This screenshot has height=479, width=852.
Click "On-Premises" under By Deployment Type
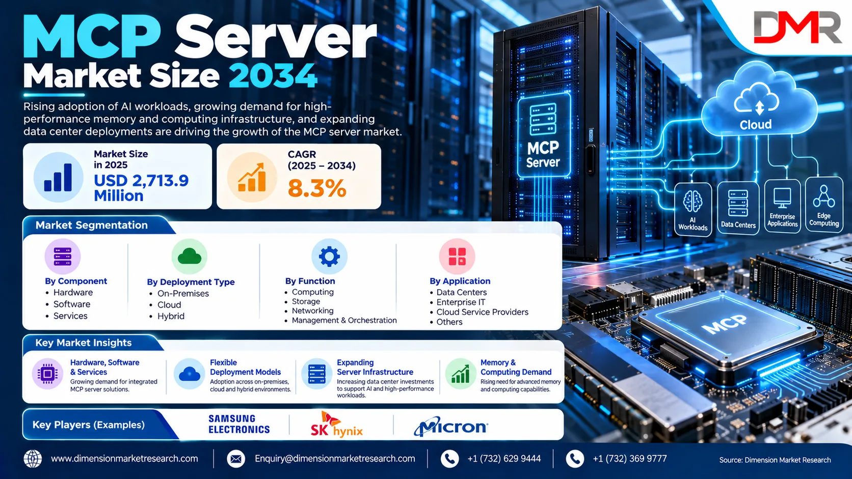click(183, 294)
